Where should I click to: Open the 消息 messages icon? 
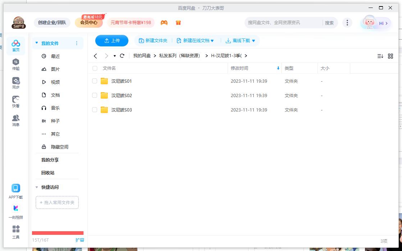(x=15, y=120)
